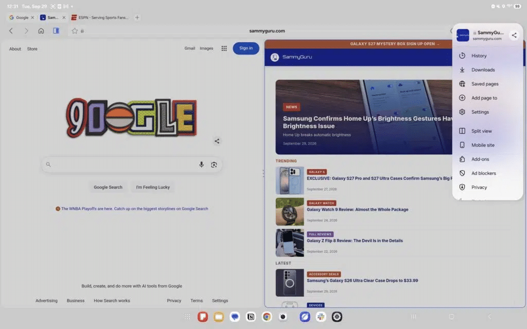Launch Notion from the taskbar
The height and width of the screenshot is (329, 527).
(251, 317)
